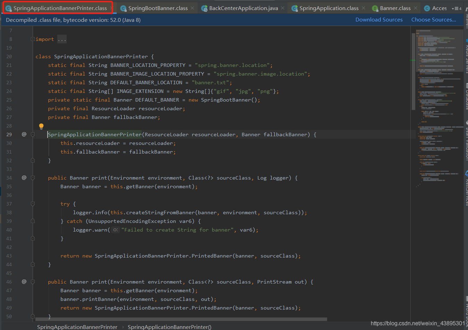Show the hidden tabs list
The height and width of the screenshot is (330, 468).
(457, 8)
